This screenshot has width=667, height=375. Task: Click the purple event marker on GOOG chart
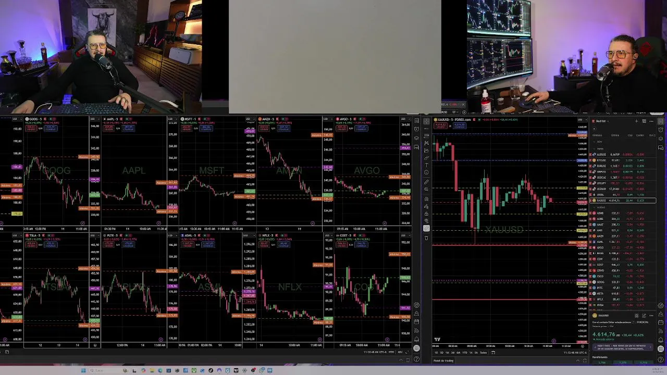point(82,223)
